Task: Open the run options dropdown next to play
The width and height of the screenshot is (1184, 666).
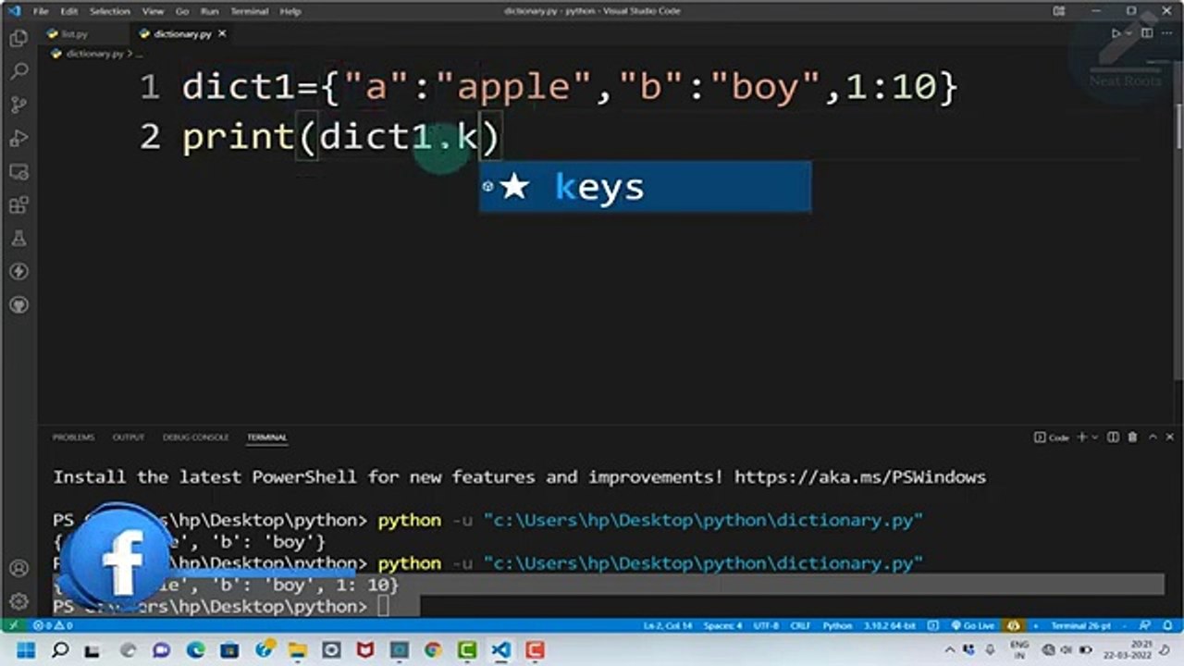Action: 1128,33
